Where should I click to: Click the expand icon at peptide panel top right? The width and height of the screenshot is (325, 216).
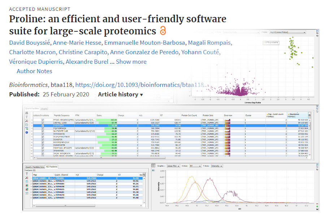pos(317,107)
